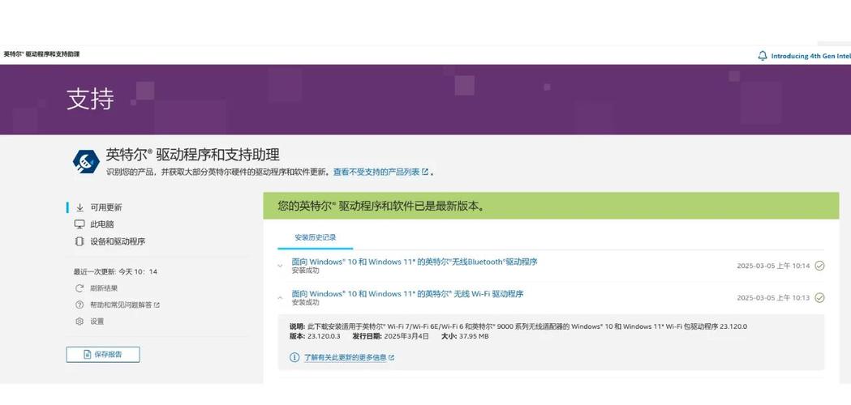
Task: Expand the Bluetooth driver entry chevron
Action: tap(280, 266)
